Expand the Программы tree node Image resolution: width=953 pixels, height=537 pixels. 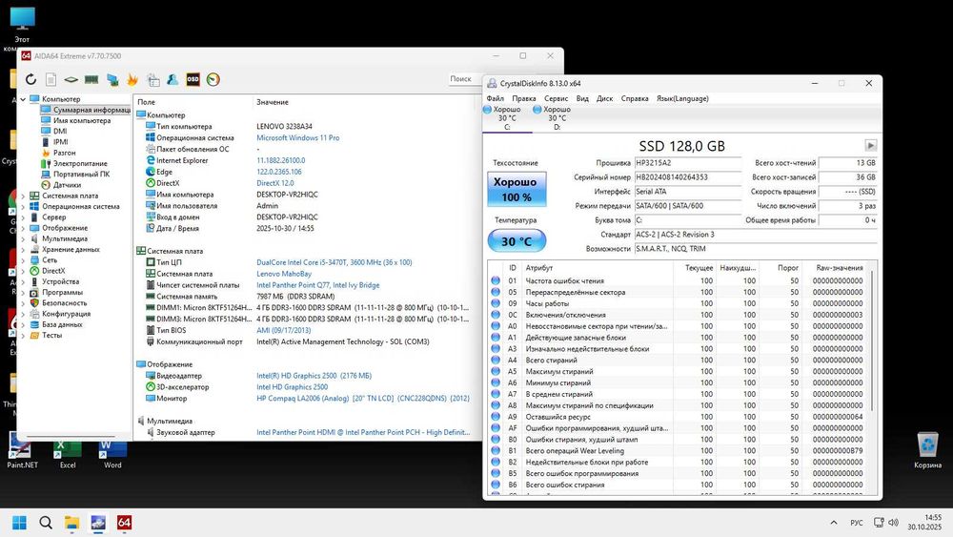click(23, 293)
